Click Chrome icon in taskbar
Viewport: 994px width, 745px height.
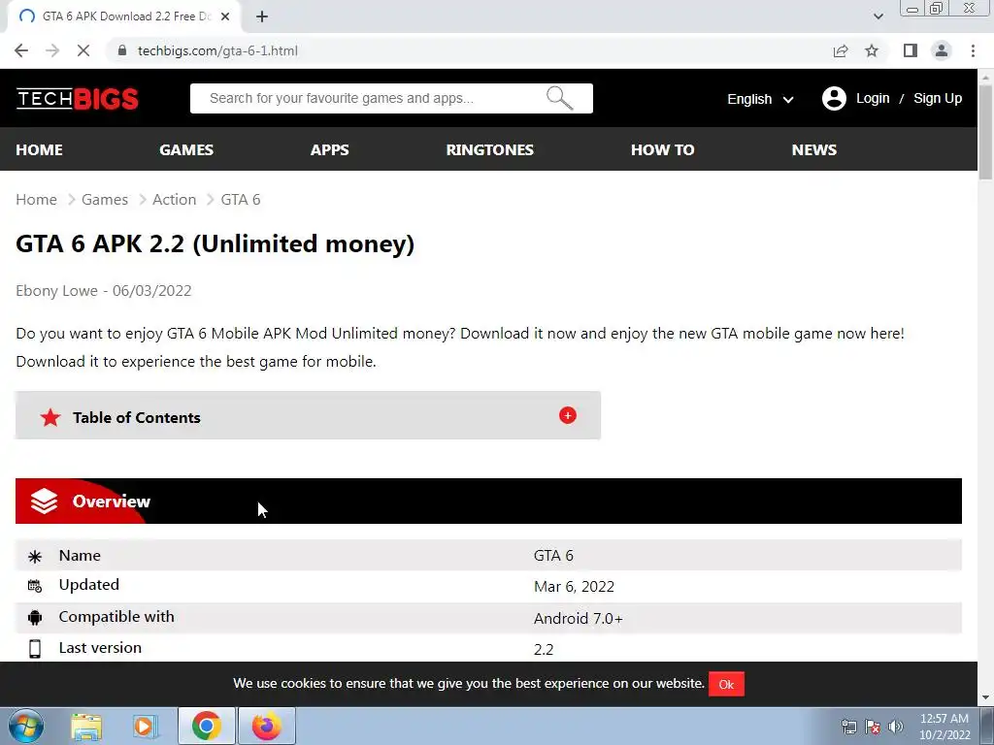point(207,726)
